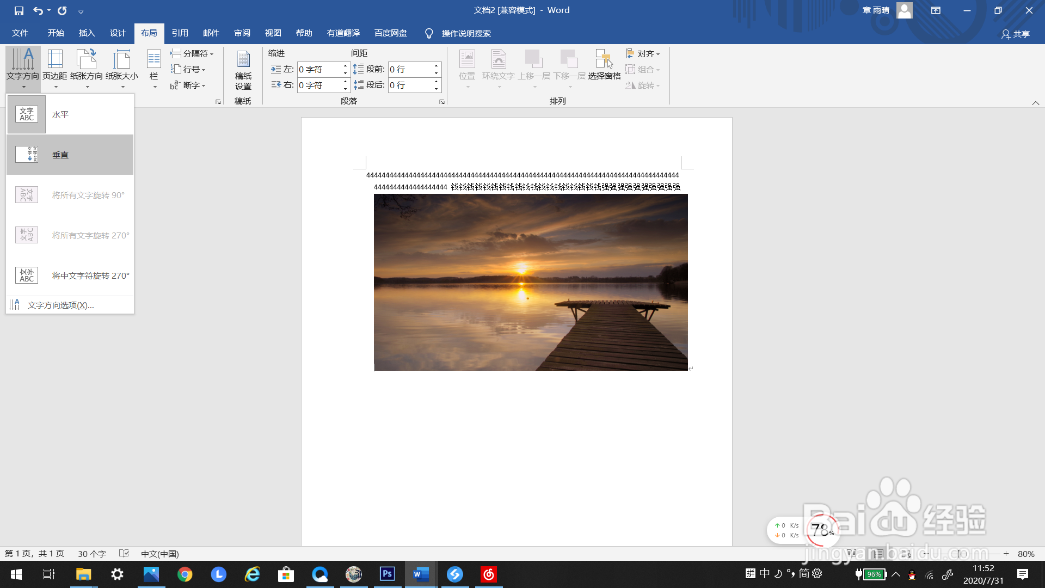Click the Save icon in title bar

click(x=19, y=10)
